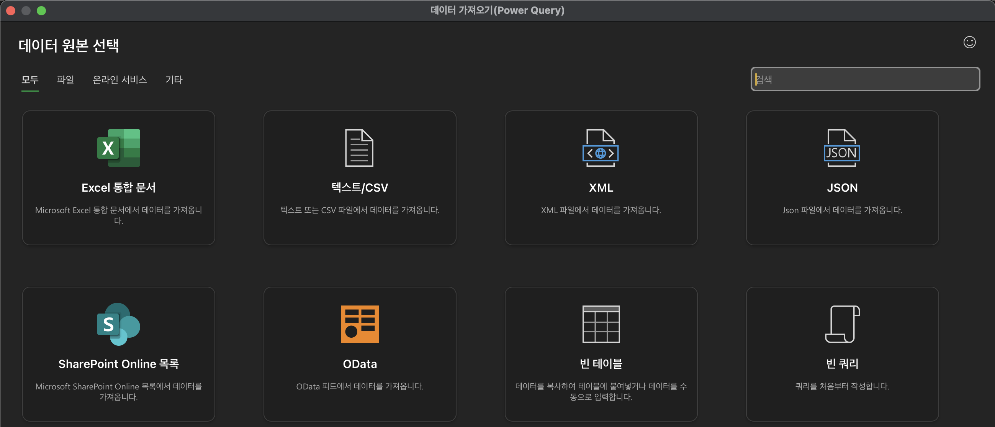Screen dimensions: 995x427
Task: Select the SharePoint Online 목록 title
Action: tap(119, 364)
